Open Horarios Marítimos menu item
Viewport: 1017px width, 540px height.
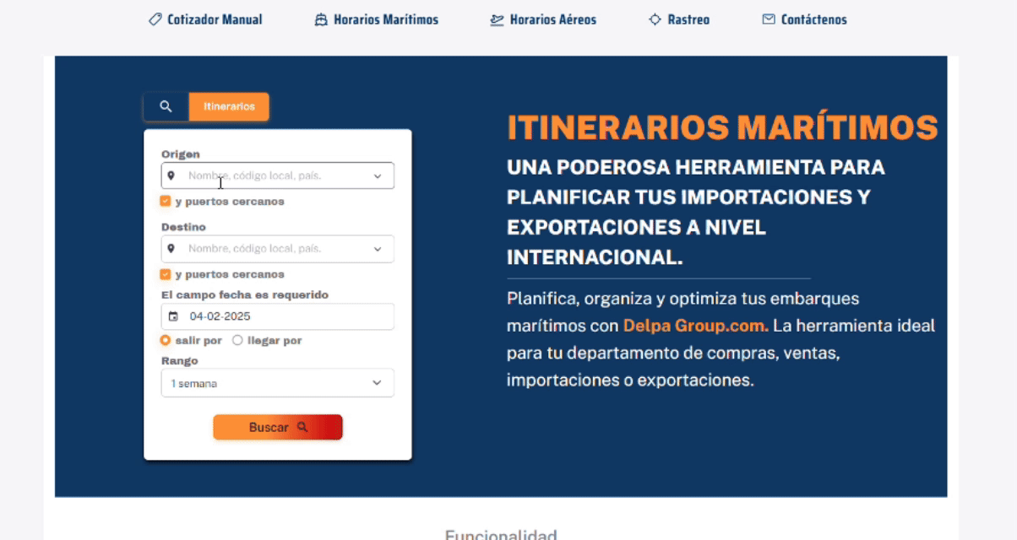377,19
